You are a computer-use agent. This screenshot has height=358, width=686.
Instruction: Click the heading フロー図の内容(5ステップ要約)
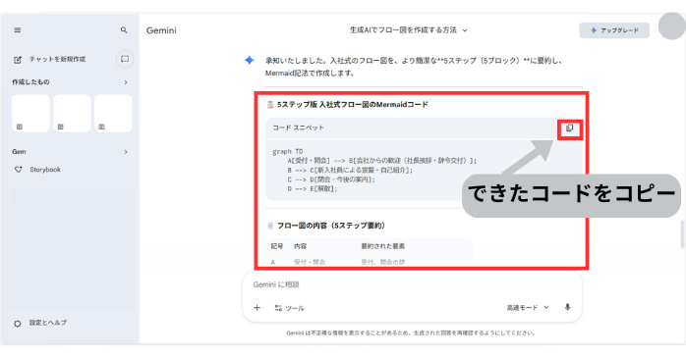331,226
